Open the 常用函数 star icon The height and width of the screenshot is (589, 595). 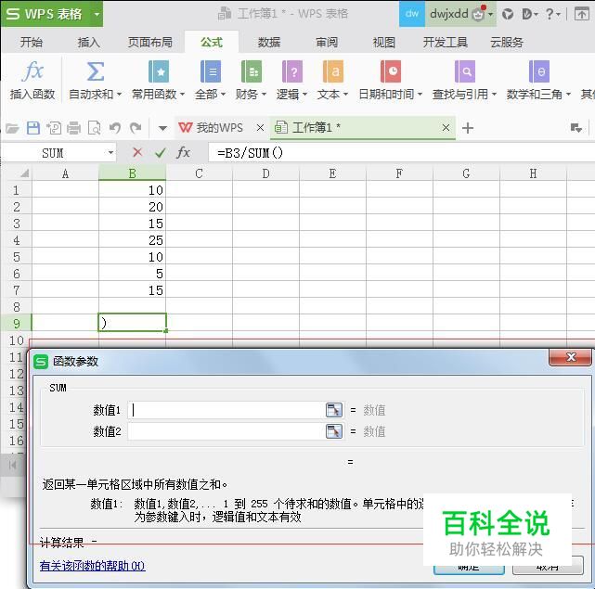159,71
